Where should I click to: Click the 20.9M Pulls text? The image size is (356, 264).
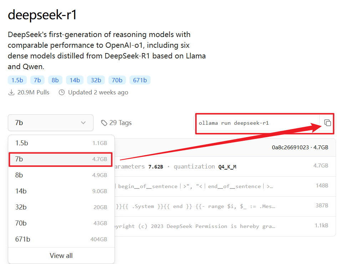tap(34, 92)
